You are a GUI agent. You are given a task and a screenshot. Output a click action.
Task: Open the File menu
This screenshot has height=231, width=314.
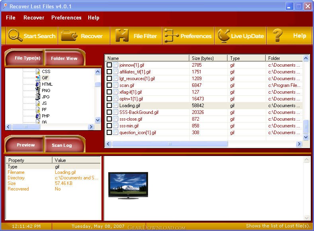coord(11,17)
